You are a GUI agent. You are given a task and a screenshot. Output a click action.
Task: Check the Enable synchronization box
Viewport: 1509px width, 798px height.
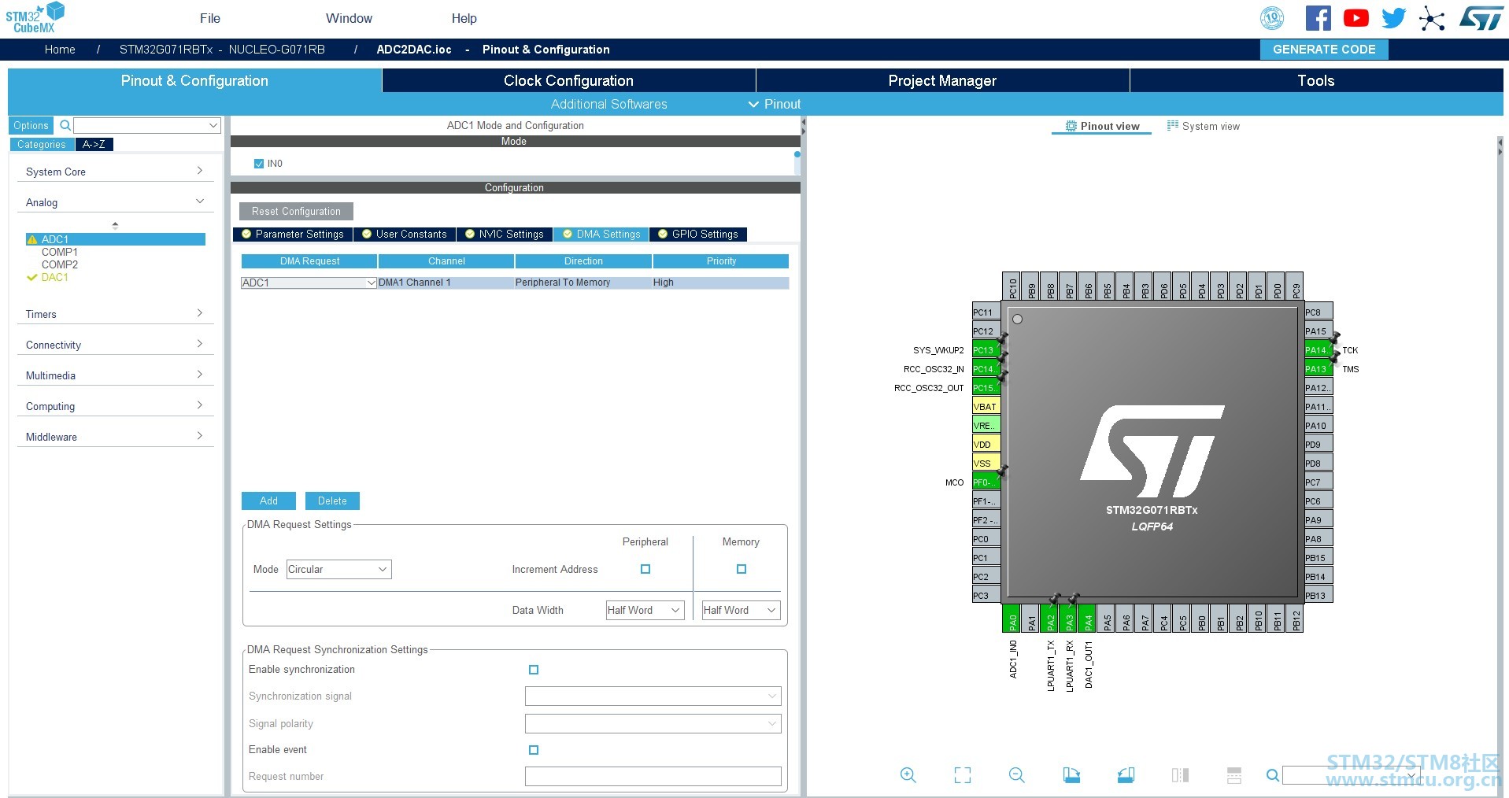pyautogui.click(x=534, y=670)
